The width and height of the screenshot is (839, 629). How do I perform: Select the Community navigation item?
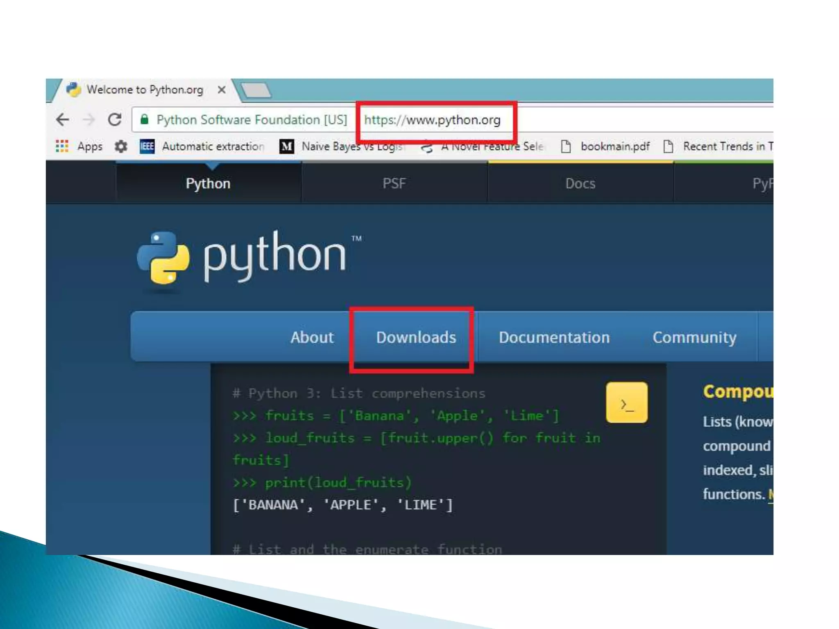(694, 337)
